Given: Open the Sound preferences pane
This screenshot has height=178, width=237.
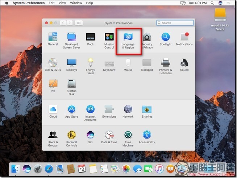Looking at the screenshot, I should (x=184, y=64).
